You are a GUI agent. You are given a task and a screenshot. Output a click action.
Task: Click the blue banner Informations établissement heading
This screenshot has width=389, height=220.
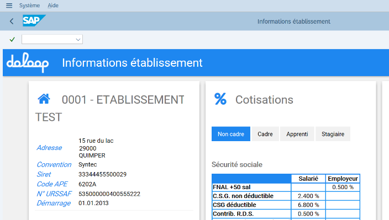coord(132,63)
